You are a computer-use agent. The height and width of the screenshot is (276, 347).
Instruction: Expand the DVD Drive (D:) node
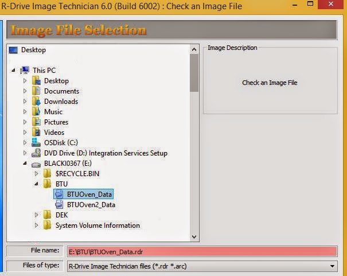[x=25, y=153]
